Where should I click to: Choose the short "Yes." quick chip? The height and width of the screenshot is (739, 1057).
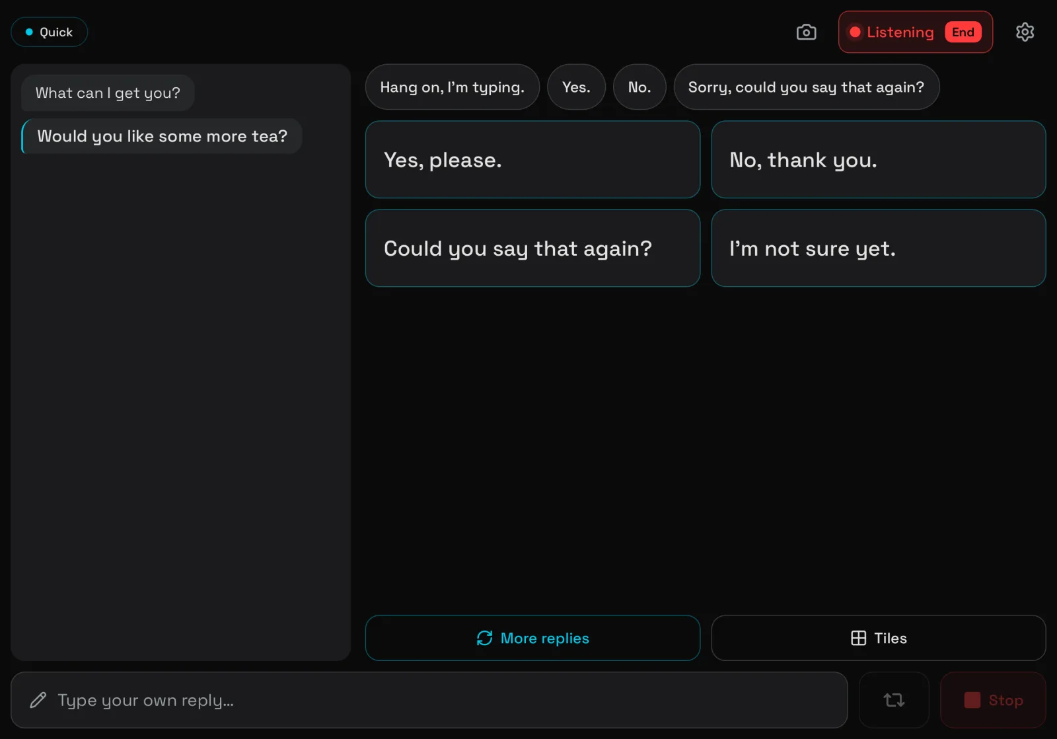(x=576, y=87)
